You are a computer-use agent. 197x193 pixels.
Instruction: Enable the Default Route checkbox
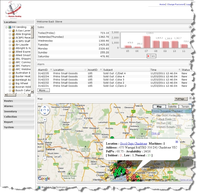click(154, 119)
